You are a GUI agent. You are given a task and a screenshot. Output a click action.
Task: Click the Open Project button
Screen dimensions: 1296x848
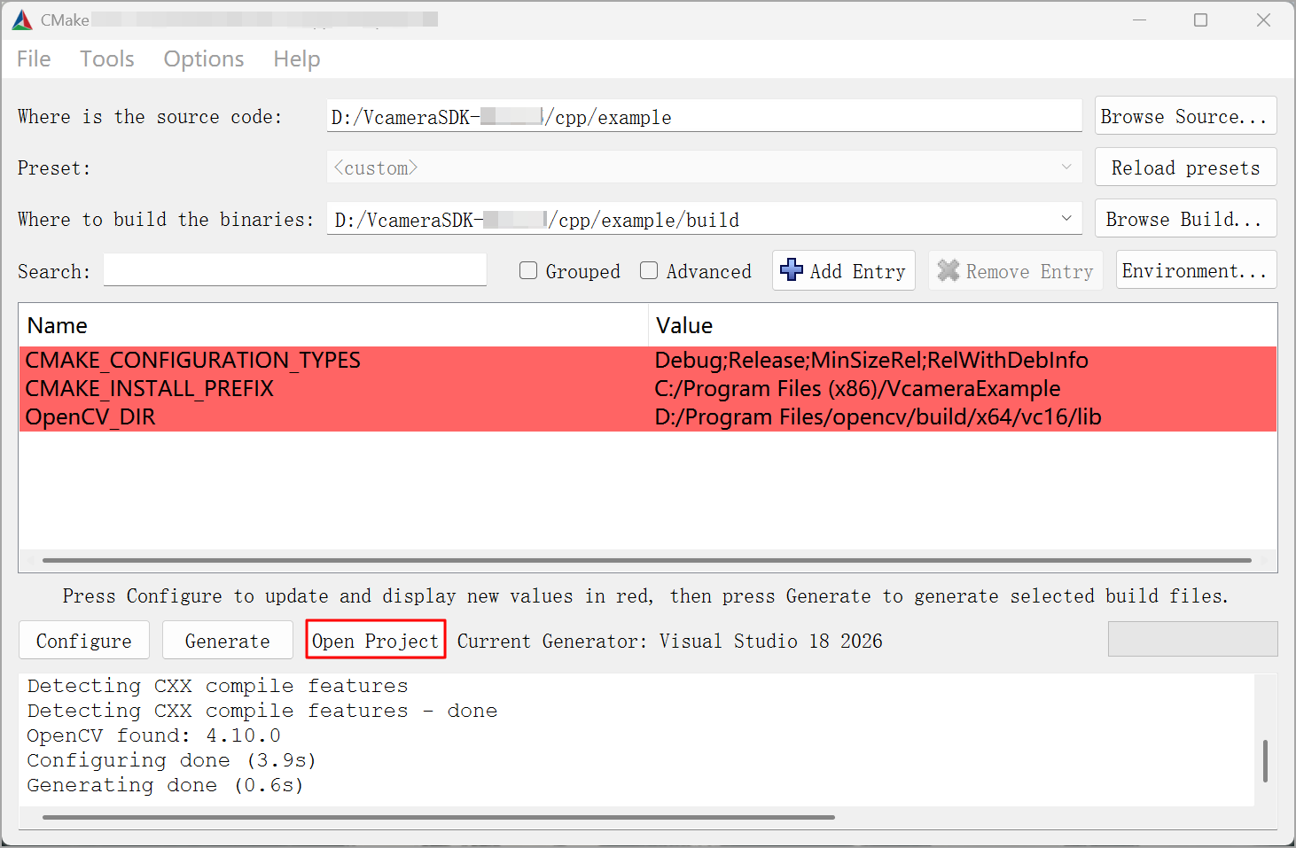[x=376, y=641]
